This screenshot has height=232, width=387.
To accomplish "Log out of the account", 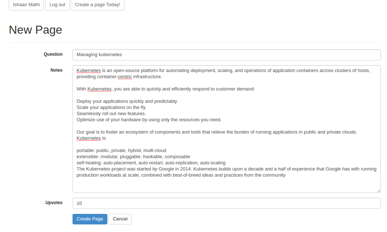I will (x=57, y=5).
